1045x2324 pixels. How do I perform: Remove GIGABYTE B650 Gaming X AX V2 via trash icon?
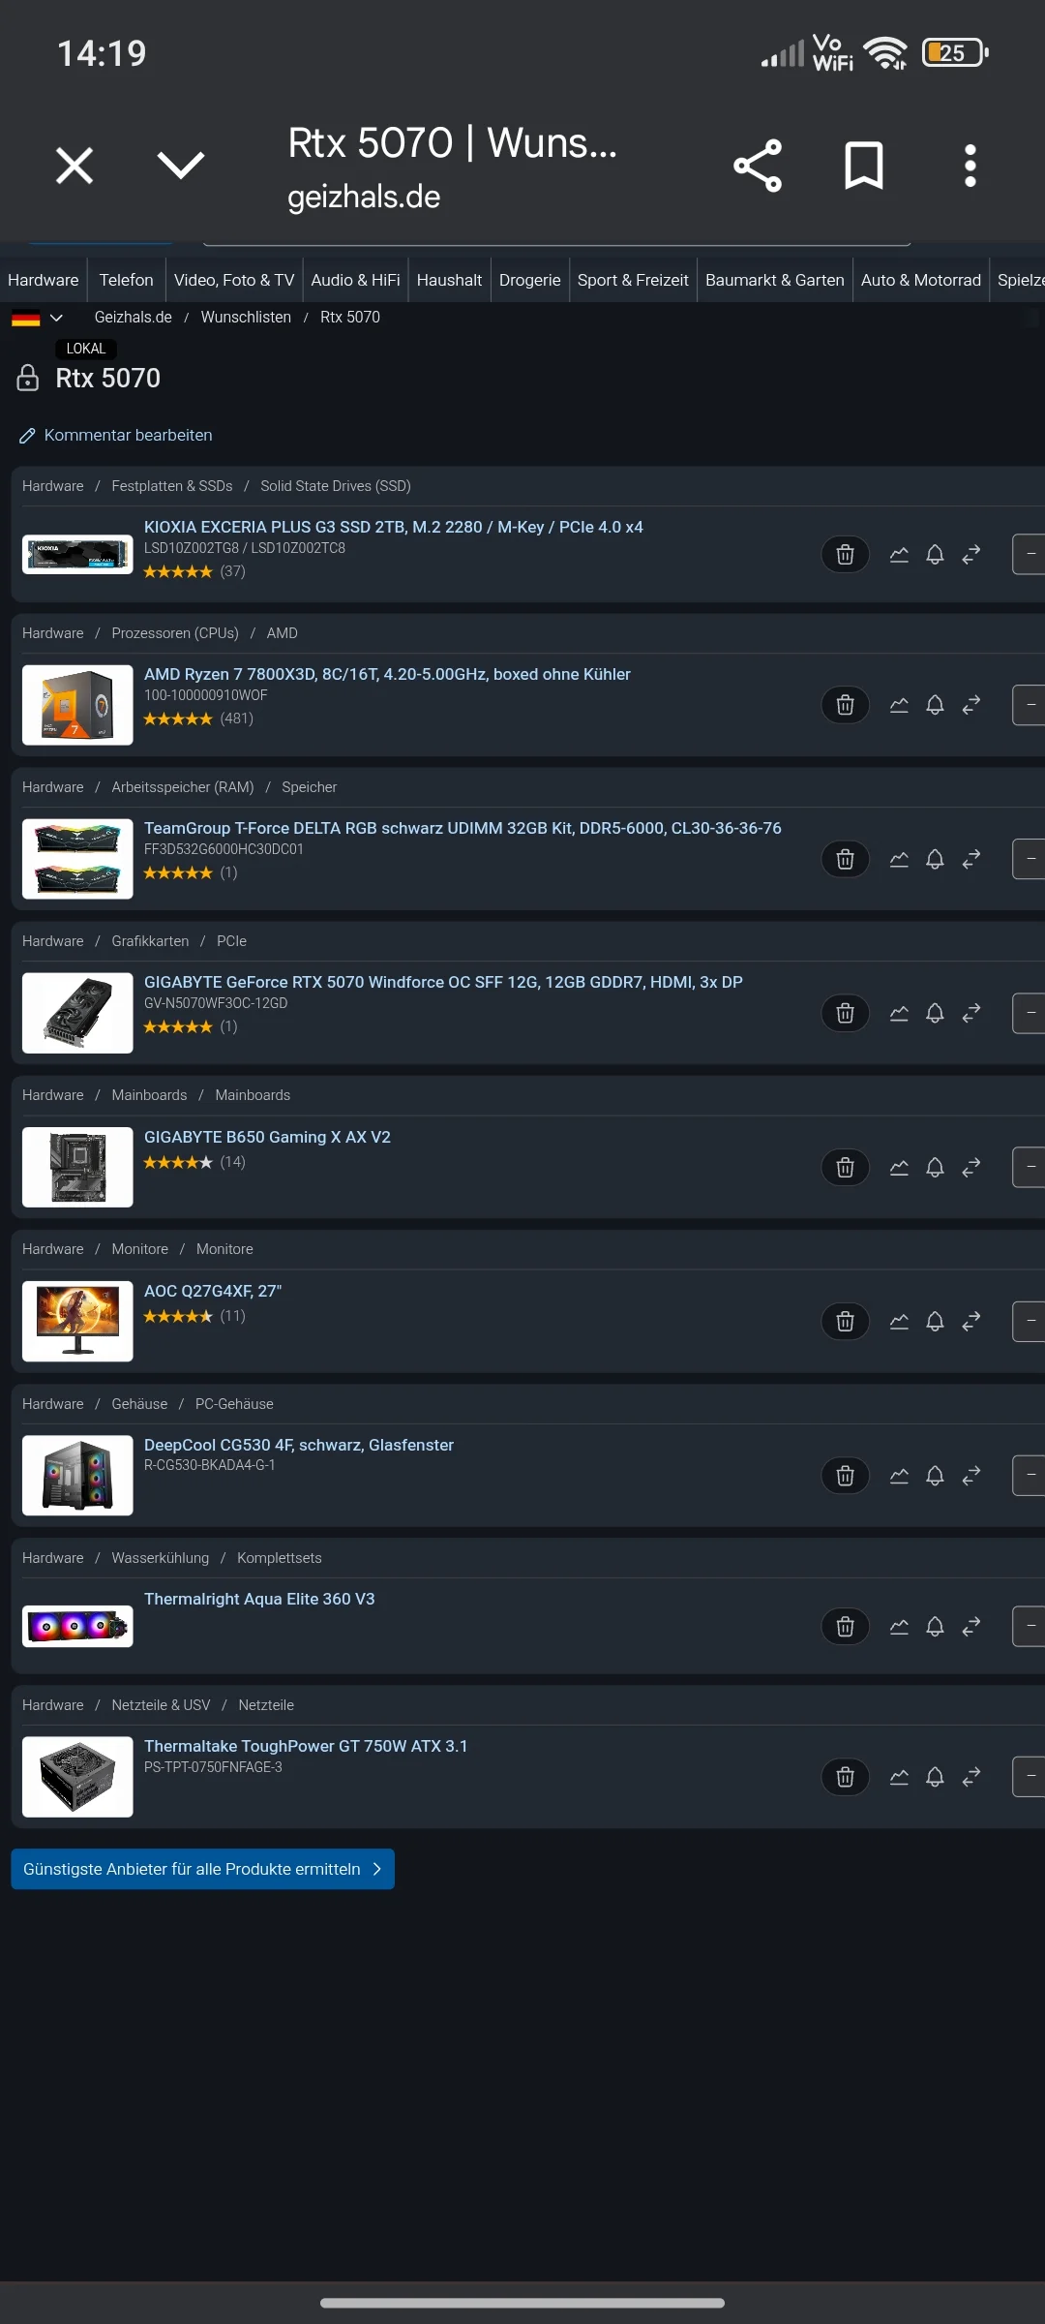[845, 1167]
